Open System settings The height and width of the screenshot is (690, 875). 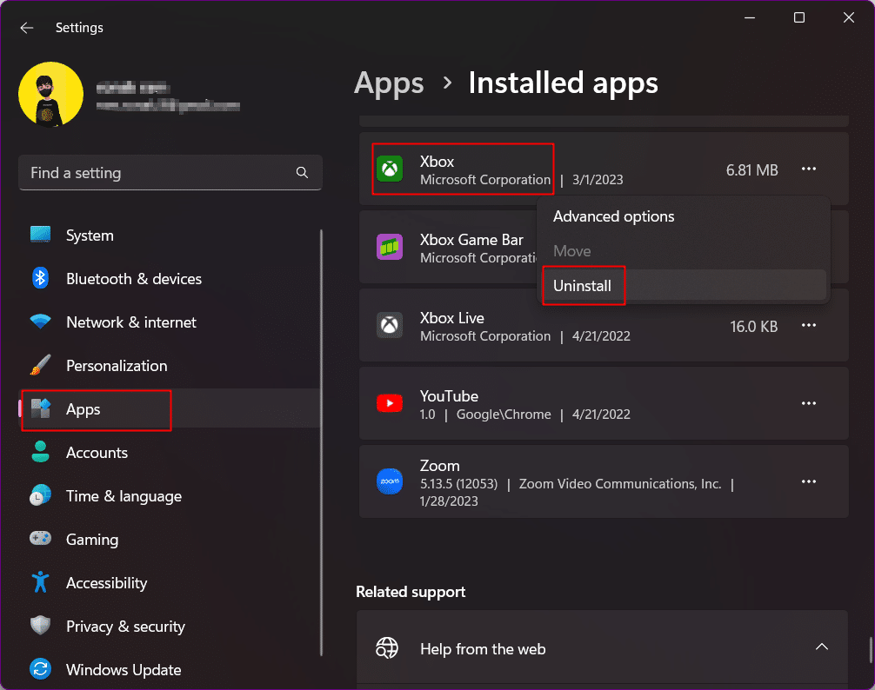click(x=170, y=236)
